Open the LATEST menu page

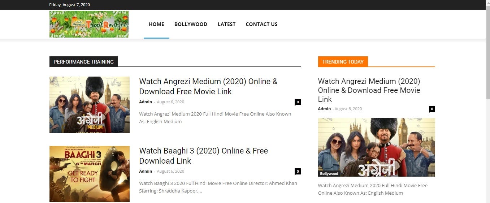pos(226,24)
